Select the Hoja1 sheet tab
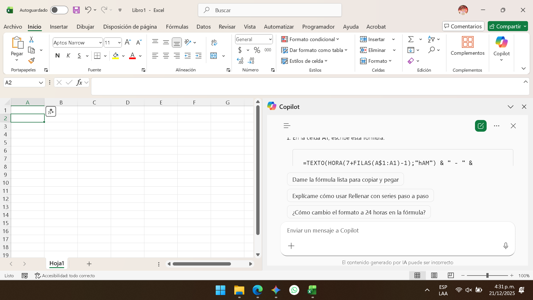533x300 pixels. click(x=57, y=263)
